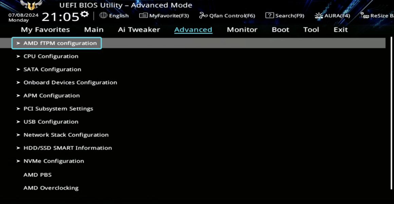Viewport: 394px width, 204px height.
Task: Click the TUF logo emblem
Action: [x=31, y=5]
